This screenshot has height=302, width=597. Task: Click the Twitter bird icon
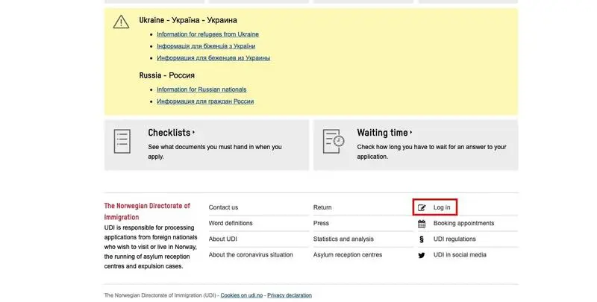click(422, 255)
